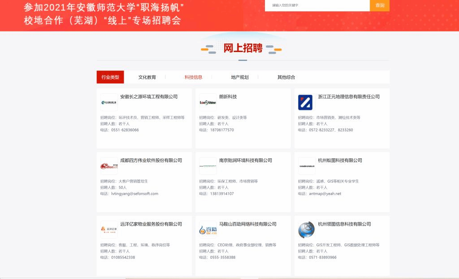The height and width of the screenshot is (279, 459).
Task: Switch to the 文化教育 tab
Action: tap(147, 77)
